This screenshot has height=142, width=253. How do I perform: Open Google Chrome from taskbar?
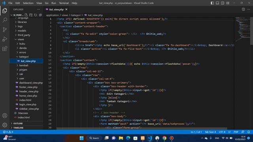click(x=164, y=138)
